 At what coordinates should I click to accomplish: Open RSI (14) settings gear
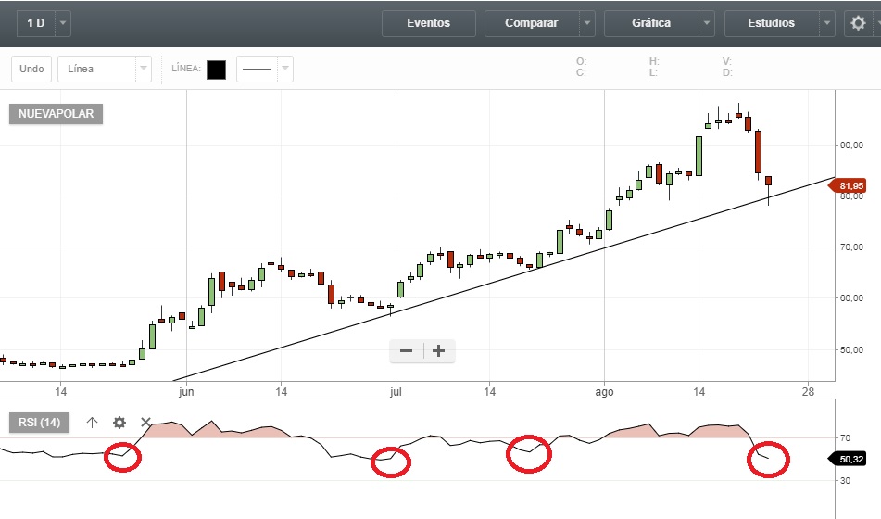120,423
